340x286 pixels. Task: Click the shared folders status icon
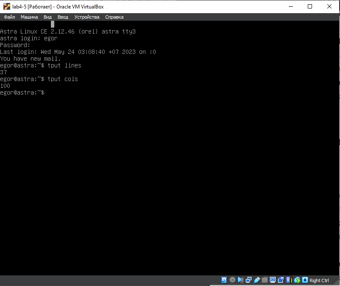(x=265, y=280)
